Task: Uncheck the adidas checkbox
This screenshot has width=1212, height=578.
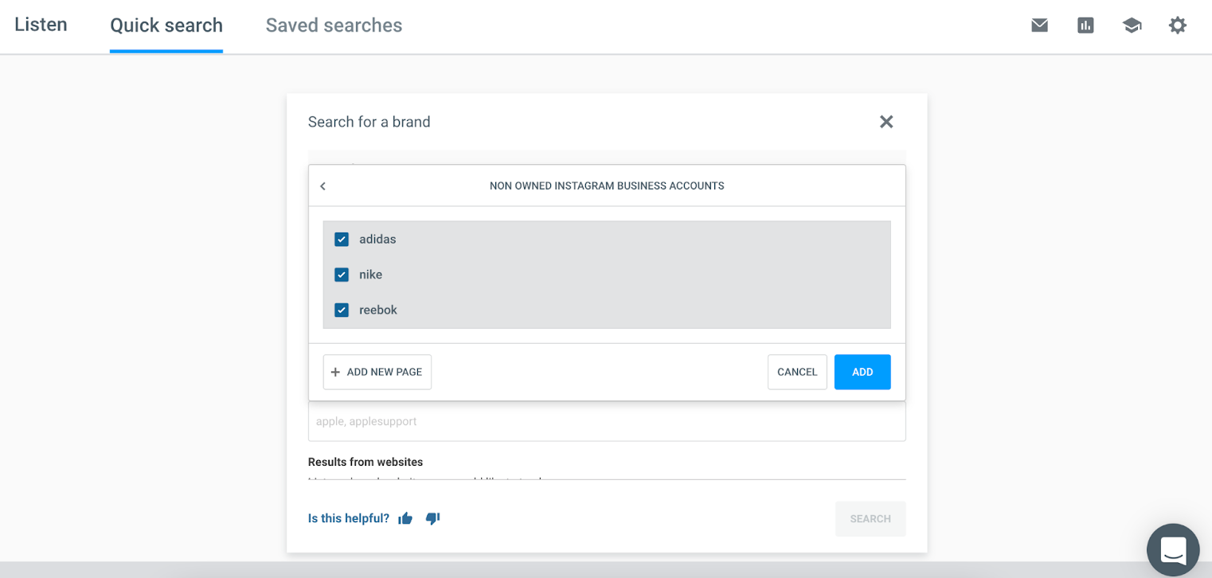Action: [342, 240]
